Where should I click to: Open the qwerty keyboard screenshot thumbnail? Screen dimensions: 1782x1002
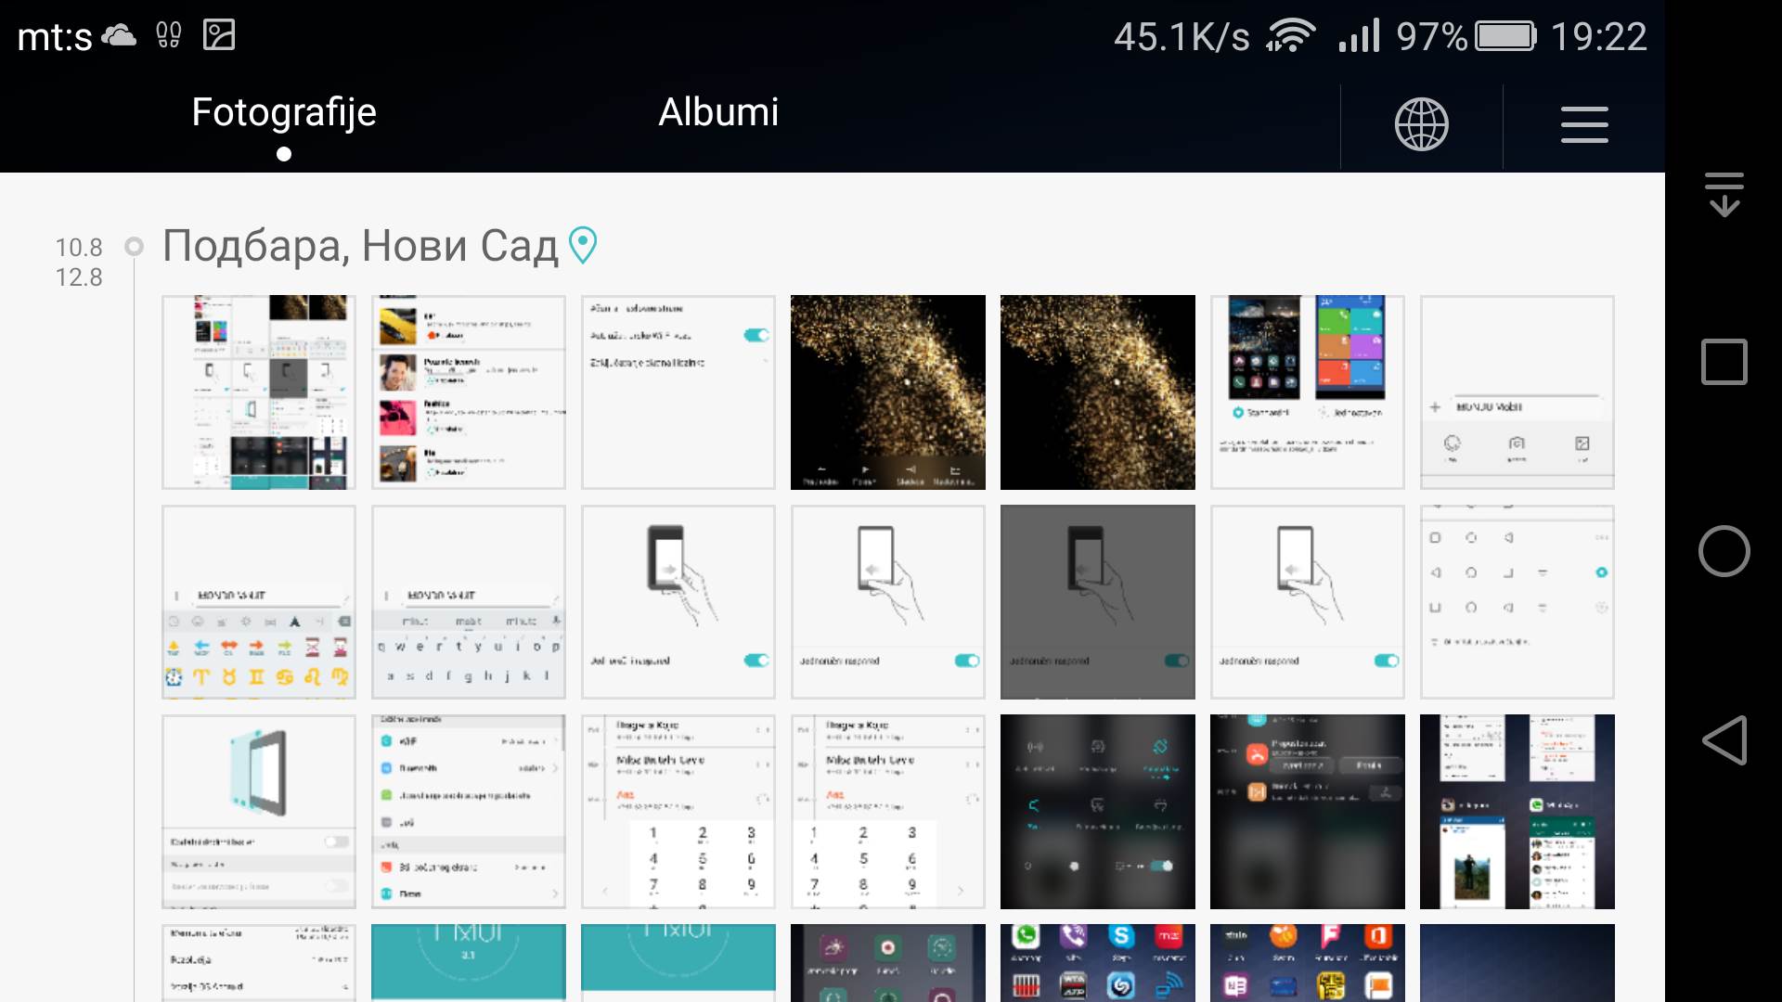(469, 601)
